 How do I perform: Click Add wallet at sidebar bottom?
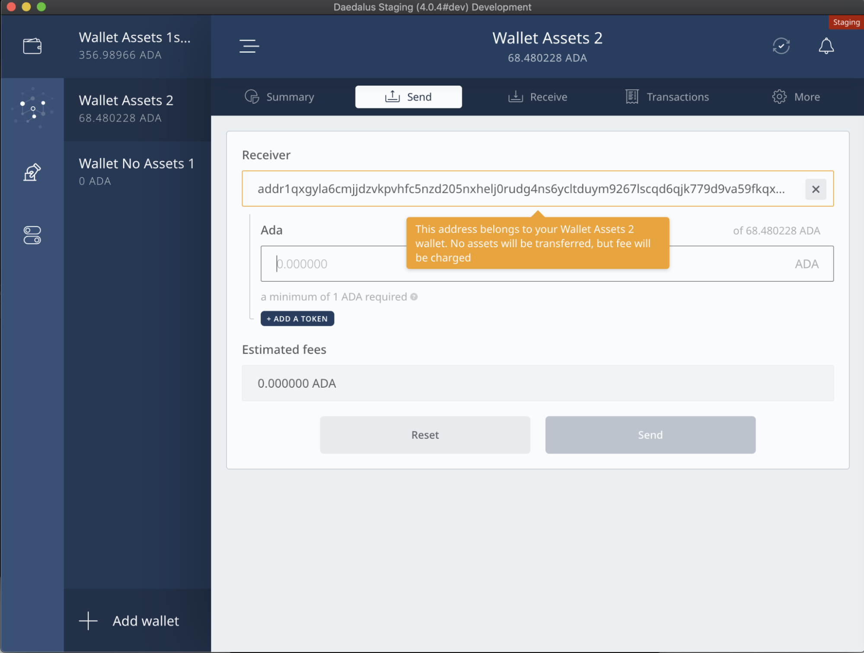[130, 621]
